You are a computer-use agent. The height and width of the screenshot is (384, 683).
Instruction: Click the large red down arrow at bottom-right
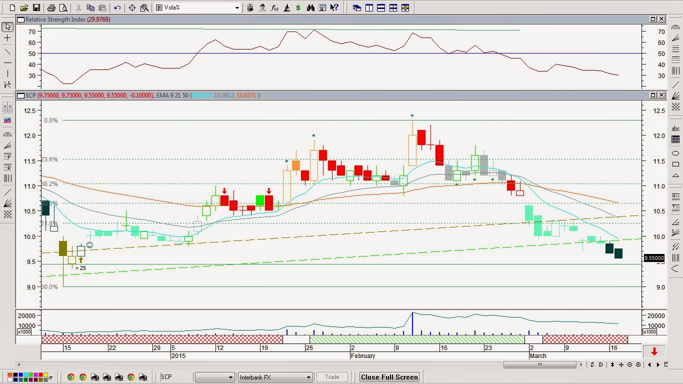tap(654, 351)
